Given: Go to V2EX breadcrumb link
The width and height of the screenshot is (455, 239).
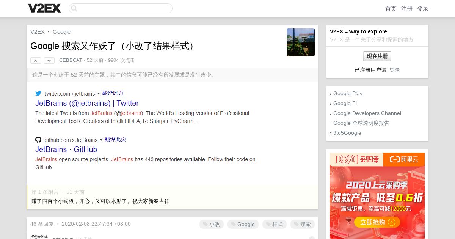Looking at the screenshot, I should 38,32.
